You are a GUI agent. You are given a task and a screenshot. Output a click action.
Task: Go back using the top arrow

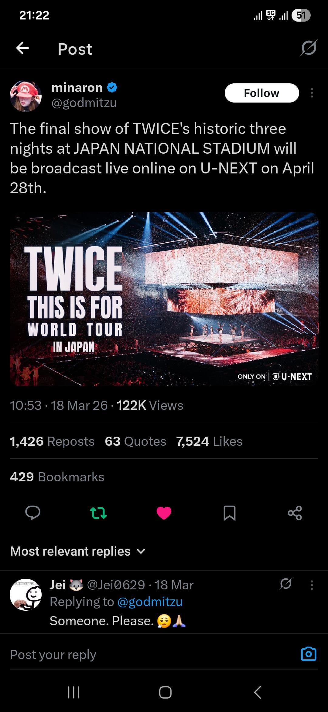point(22,48)
